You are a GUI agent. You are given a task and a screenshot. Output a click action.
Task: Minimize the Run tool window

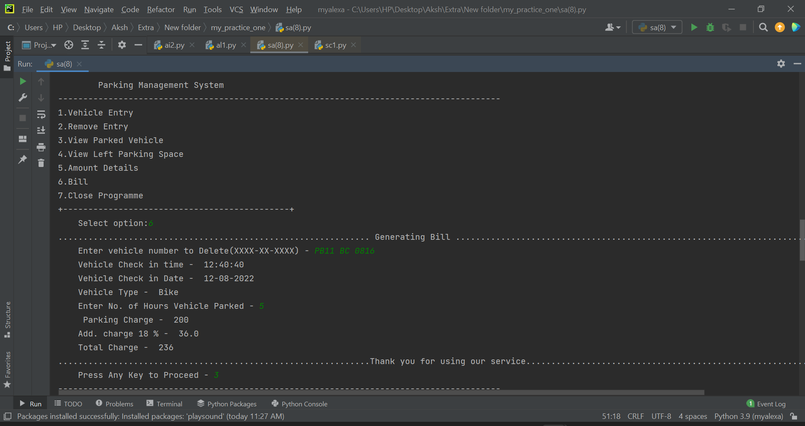pyautogui.click(x=797, y=64)
